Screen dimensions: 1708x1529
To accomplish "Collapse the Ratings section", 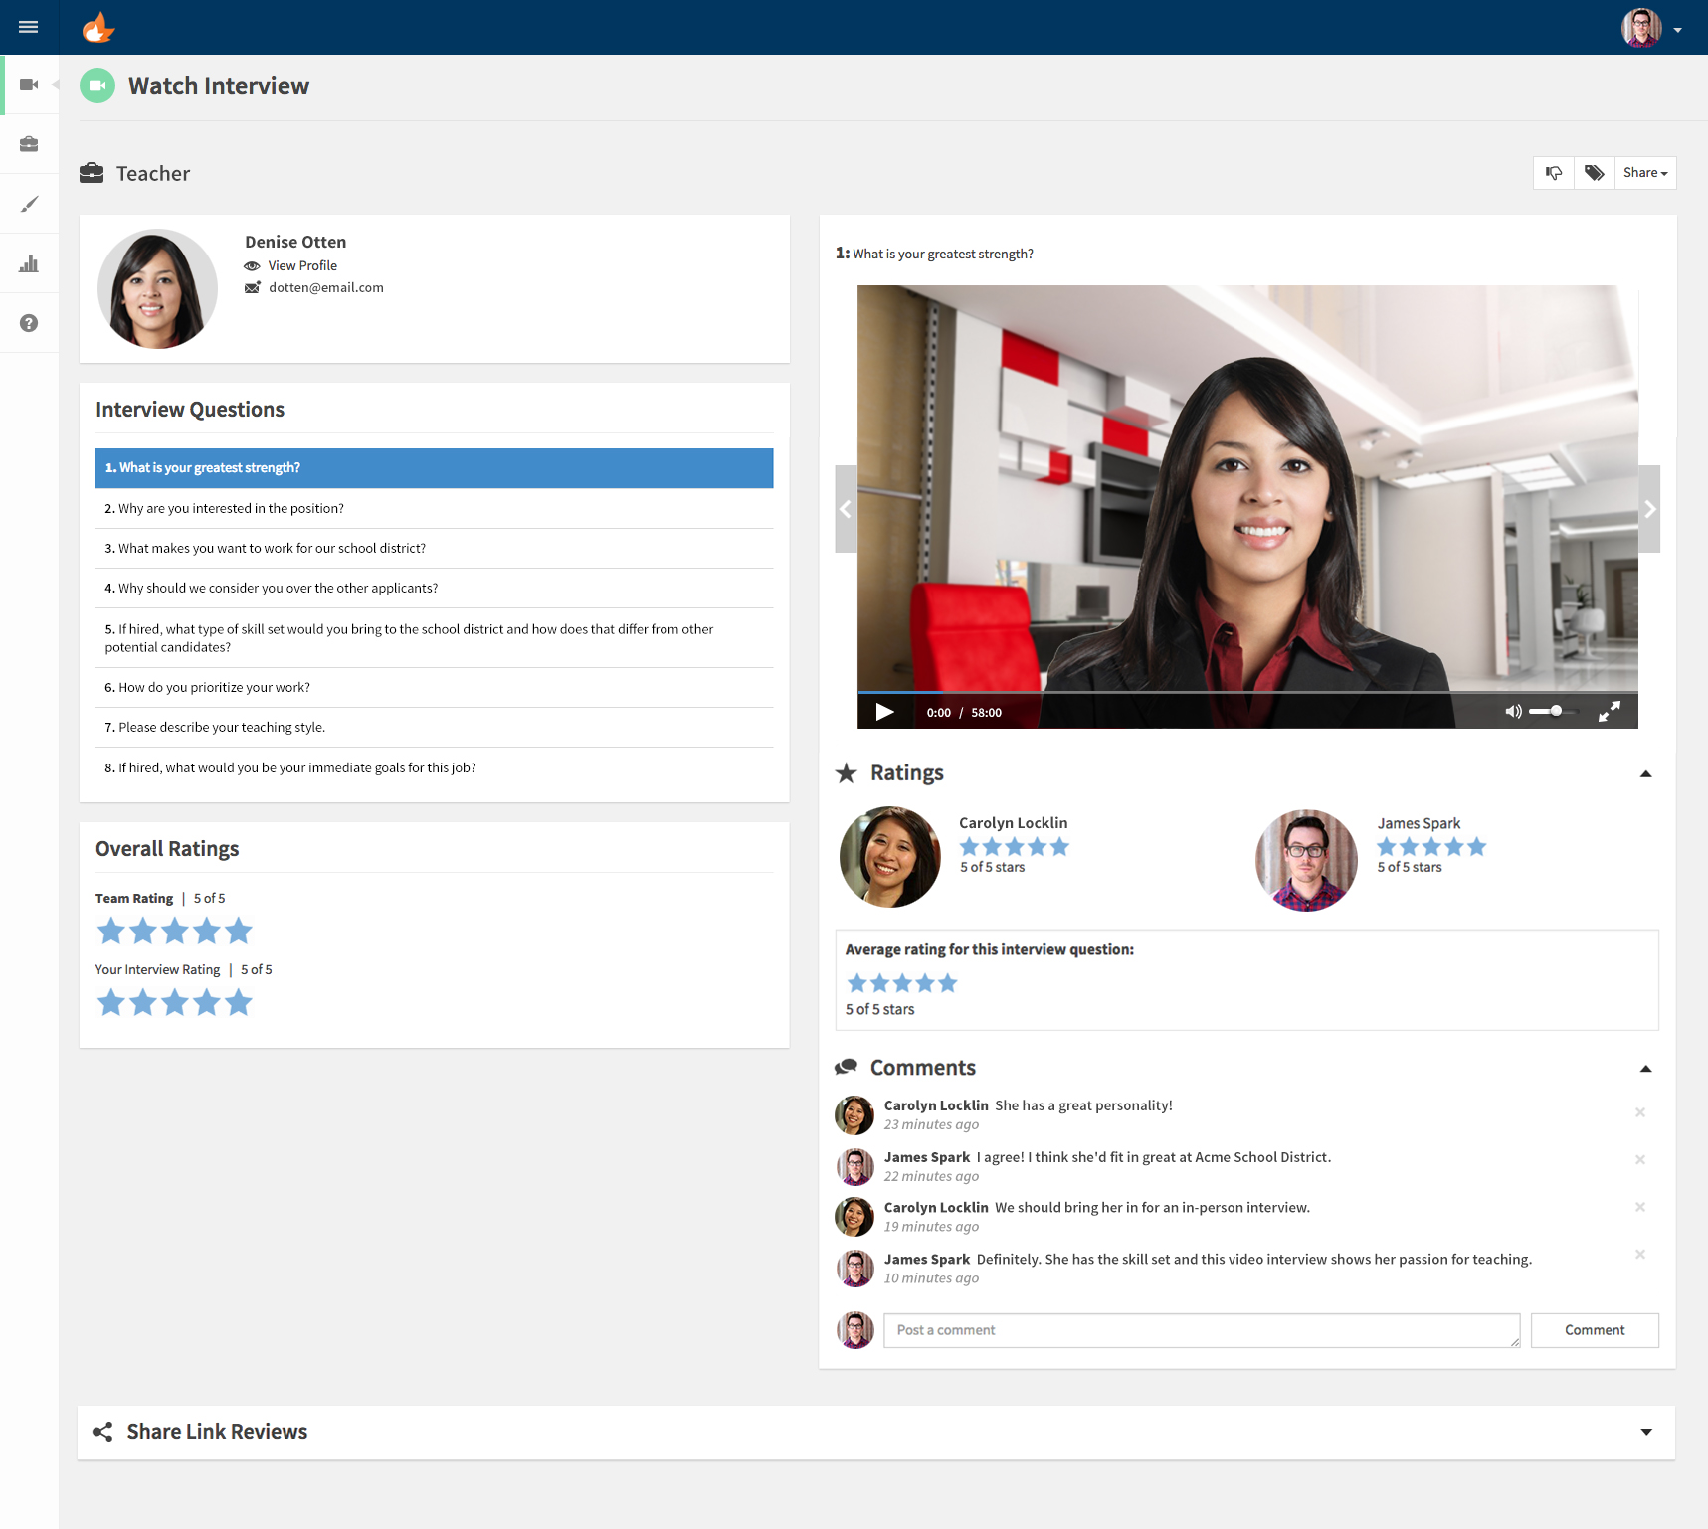I will [x=1645, y=773].
